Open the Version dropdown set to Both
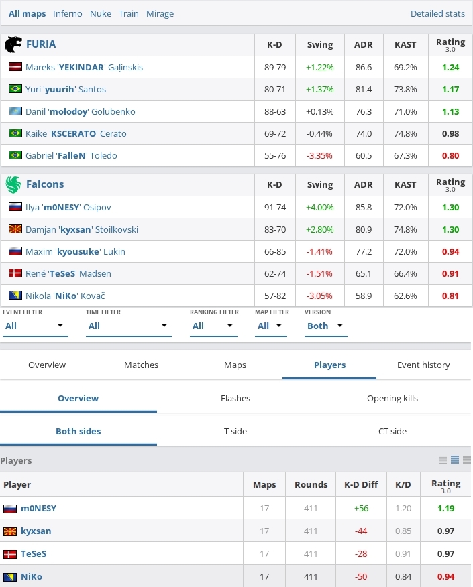The image size is (473, 587). (325, 326)
